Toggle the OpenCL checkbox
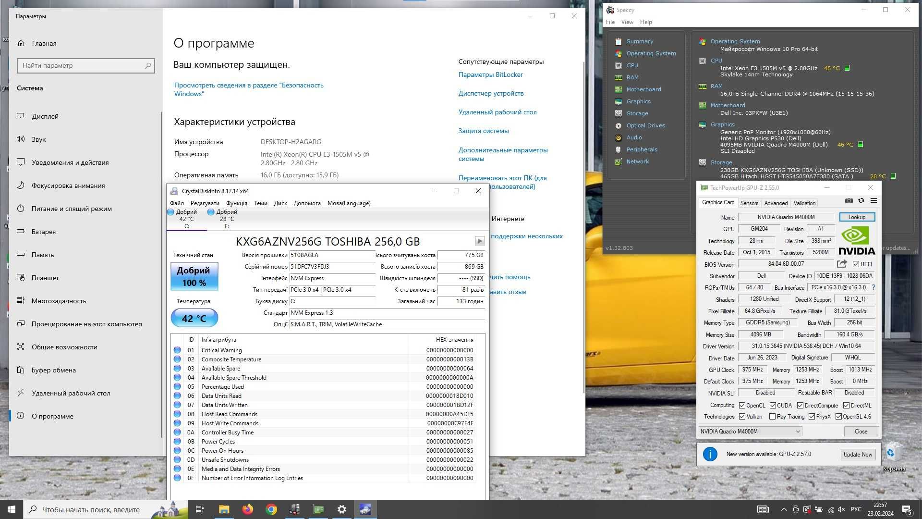This screenshot has height=519, width=922. click(742, 406)
